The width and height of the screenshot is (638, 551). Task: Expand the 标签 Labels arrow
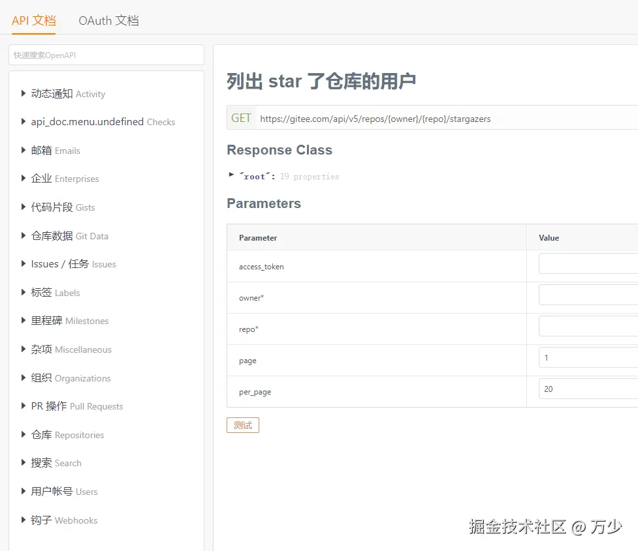(24, 292)
